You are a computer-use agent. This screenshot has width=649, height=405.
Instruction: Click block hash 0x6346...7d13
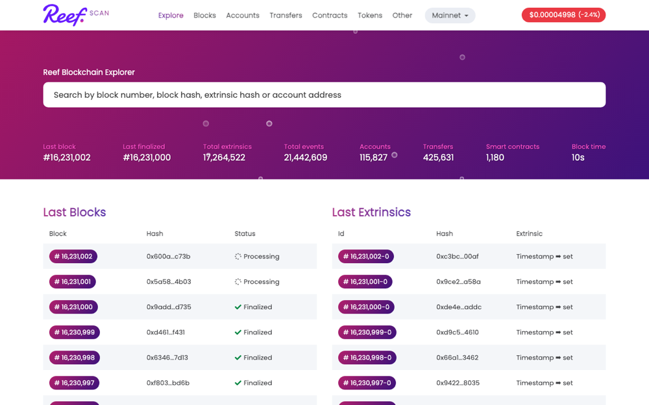click(167, 358)
